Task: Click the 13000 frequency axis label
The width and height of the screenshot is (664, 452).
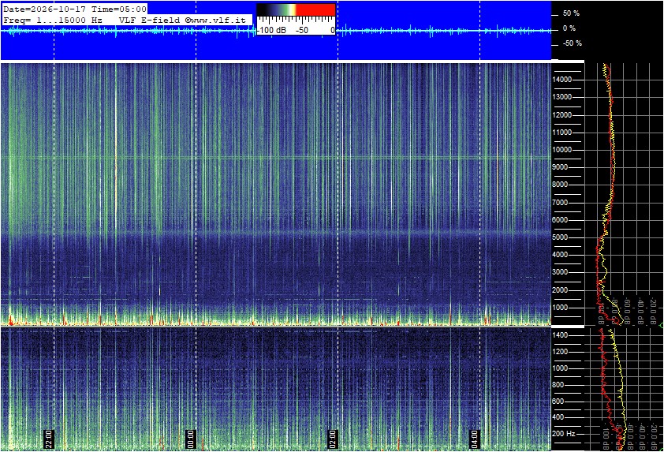Action: [x=562, y=97]
